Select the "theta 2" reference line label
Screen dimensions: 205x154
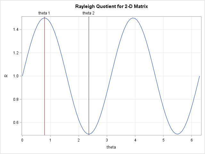(88, 13)
